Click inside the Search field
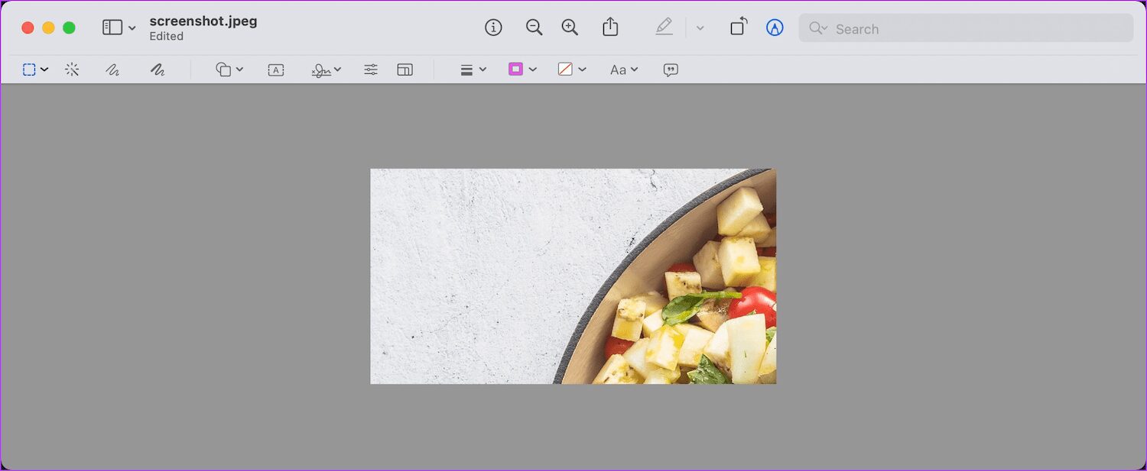Viewport: 1147px width, 471px height. click(x=967, y=28)
